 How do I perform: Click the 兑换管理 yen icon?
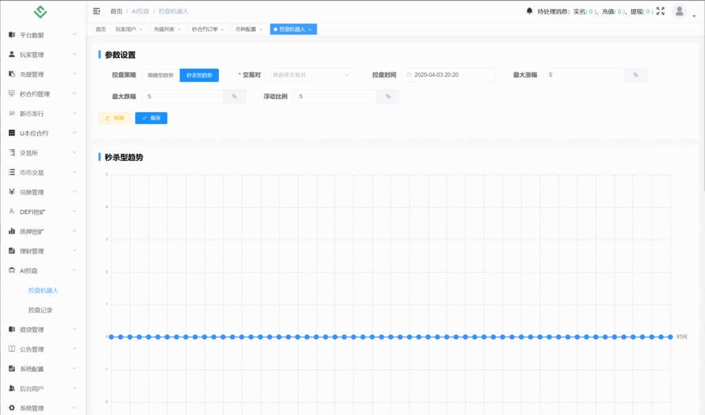[12, 192]
